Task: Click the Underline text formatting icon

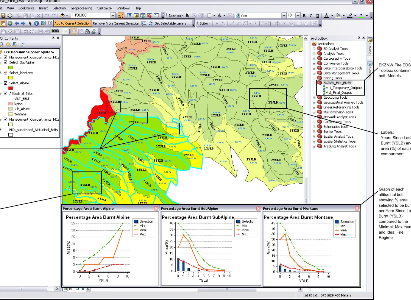Action: click(x=318, y=15)
